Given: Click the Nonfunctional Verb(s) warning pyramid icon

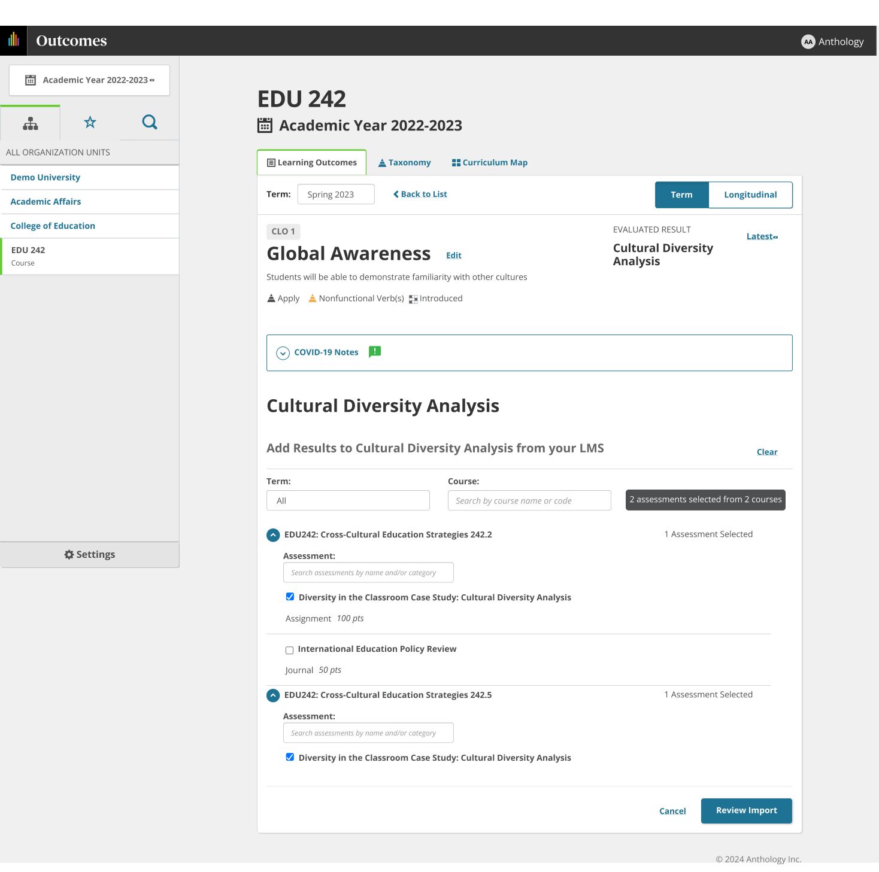Looking at the screenshot, I should coord(312,298).
